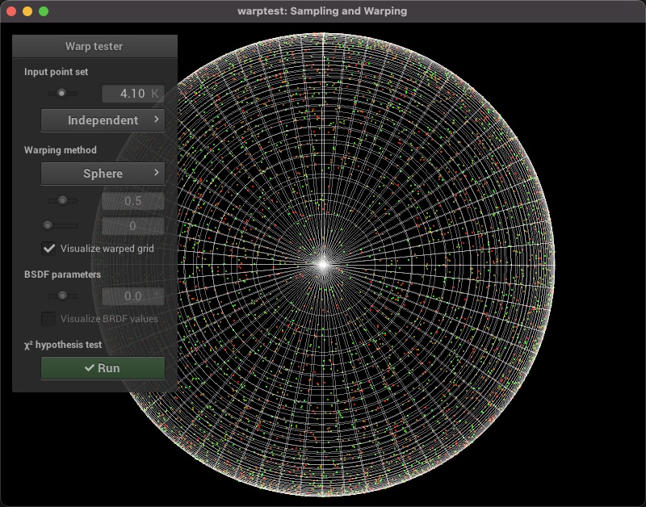Screen dimensions: 646x507
Task: Select the 0 warp parameter value box
Action: 132,226
